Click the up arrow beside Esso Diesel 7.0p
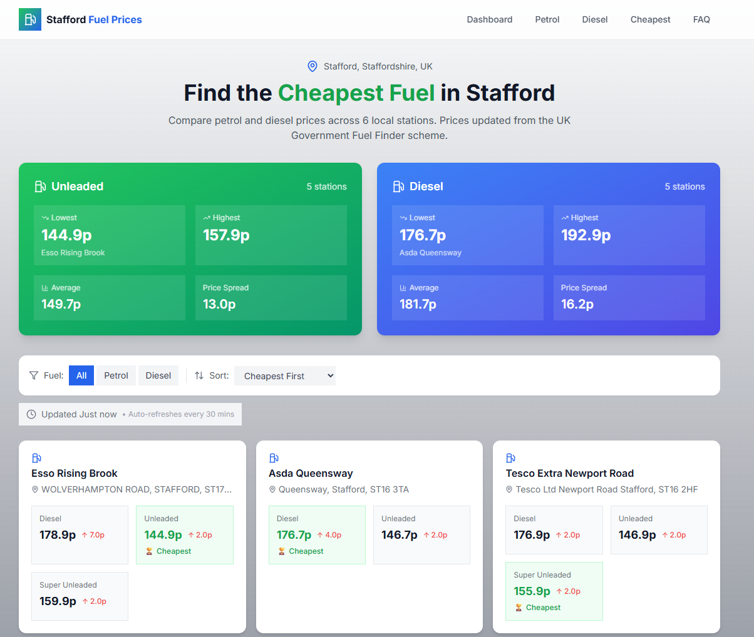The height and width of the screenshot is (637, 754). [x=85, y=535]
